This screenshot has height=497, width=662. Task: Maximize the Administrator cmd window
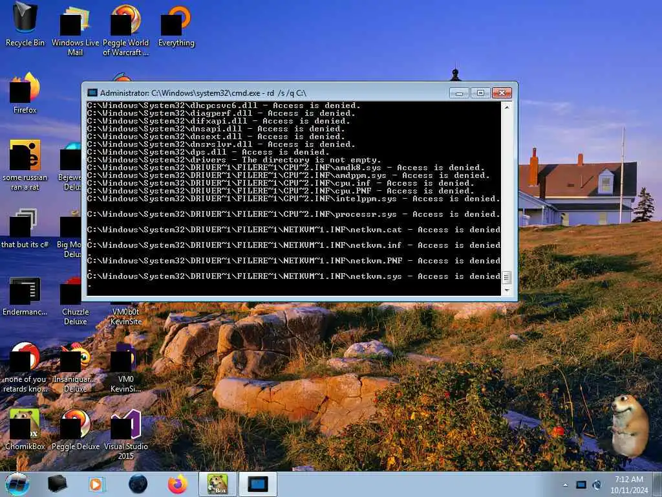point(480,93)
